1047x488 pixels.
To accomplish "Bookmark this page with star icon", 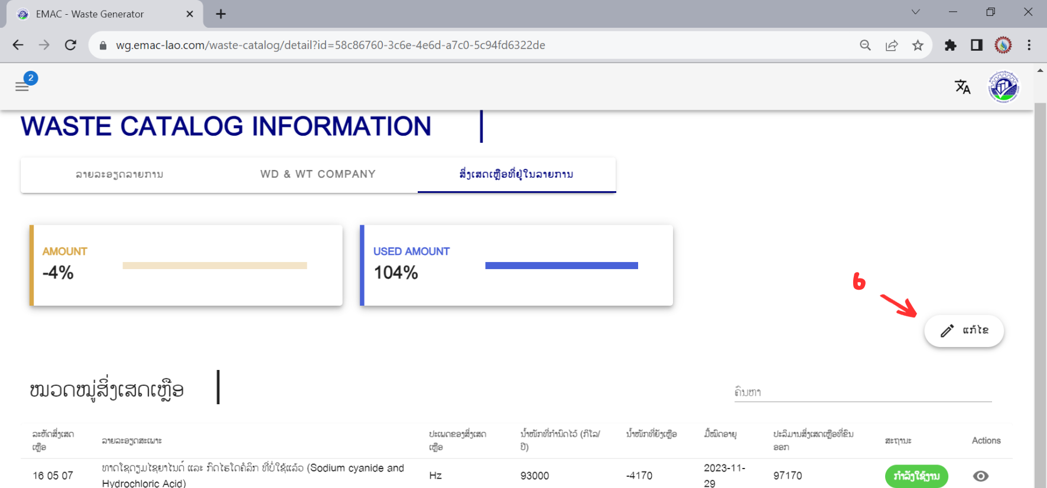I will tap(918, 45).
